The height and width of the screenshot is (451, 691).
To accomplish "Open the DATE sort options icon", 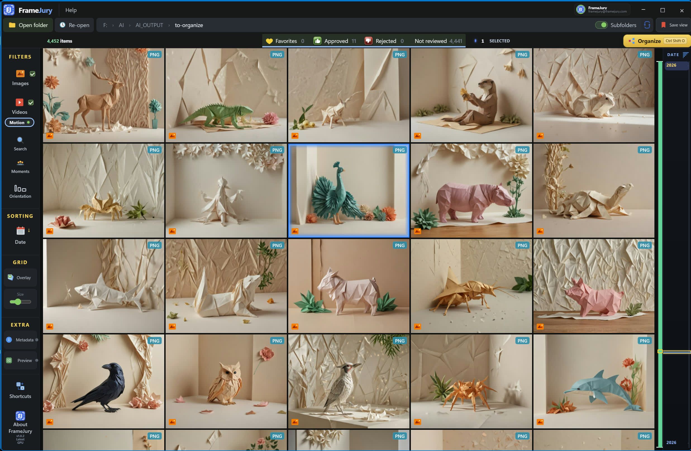I will coord(685,55).
